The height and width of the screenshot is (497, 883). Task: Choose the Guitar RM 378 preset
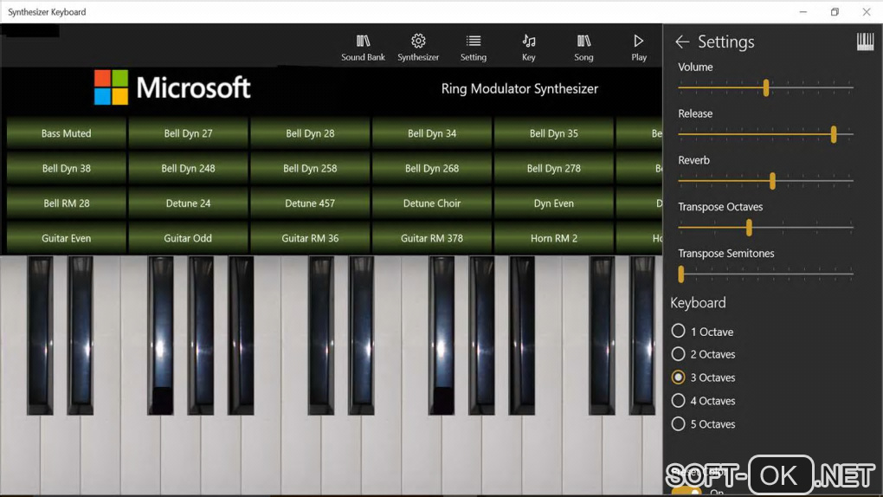(x=432, y=238)
